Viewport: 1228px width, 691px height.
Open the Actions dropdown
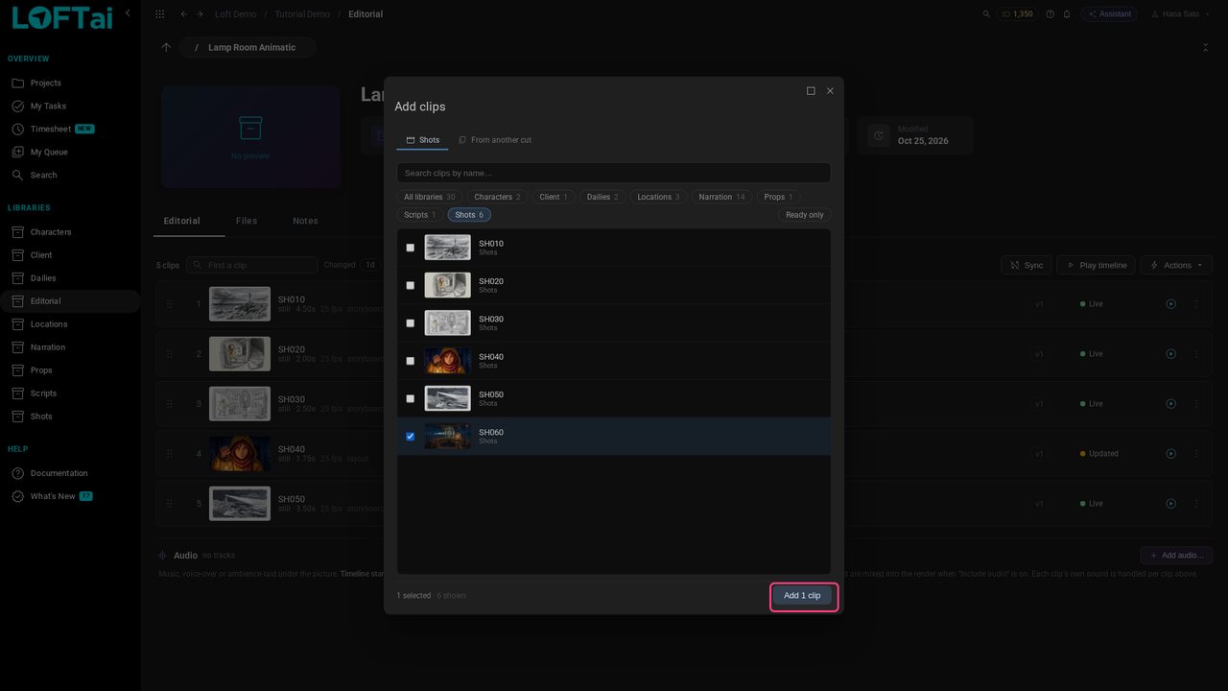(1176, 265)
